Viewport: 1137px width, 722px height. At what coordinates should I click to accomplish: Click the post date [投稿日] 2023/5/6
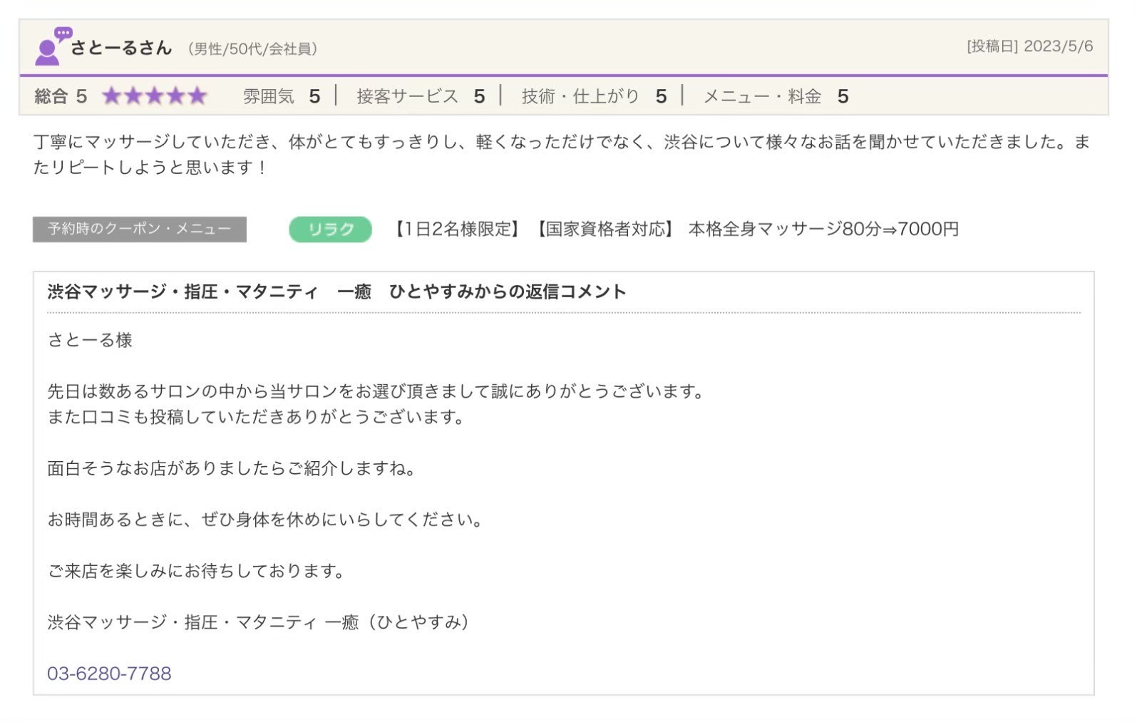(1029, 46)
